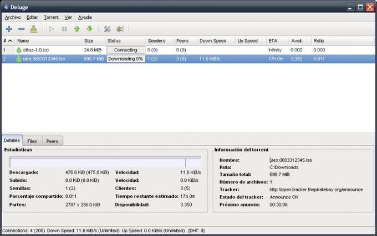Open the Archivo menu
Viewport: 377px width, 236px height.
point(13,17)
